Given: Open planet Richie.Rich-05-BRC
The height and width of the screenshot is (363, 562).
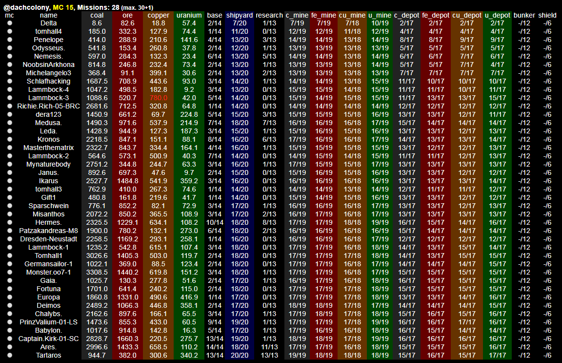Looking at the screenshot, I should click(x=48, y=106).
